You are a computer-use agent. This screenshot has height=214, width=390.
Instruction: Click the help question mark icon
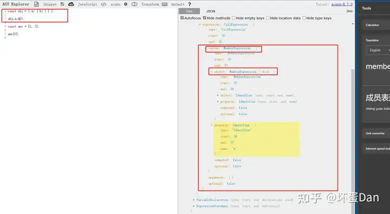(190, 4)
